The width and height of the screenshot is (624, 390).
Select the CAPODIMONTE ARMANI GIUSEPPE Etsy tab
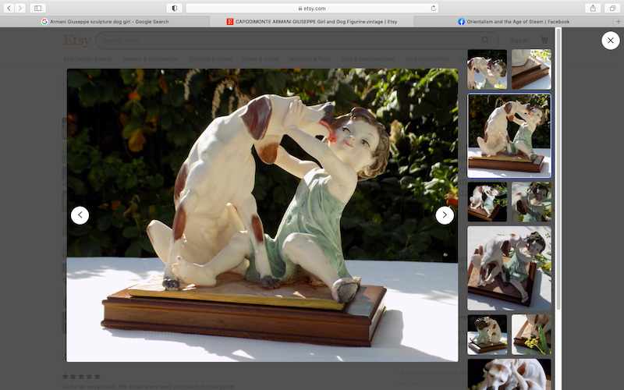point(311,22)
